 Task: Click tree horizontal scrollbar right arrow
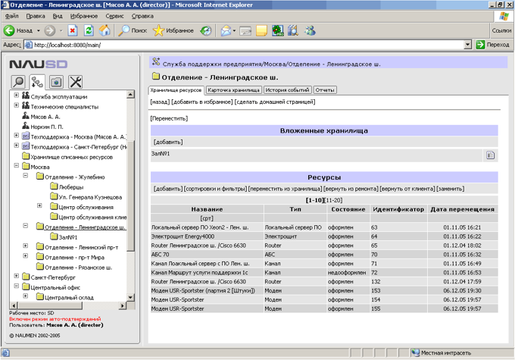(x=122, y=305)
